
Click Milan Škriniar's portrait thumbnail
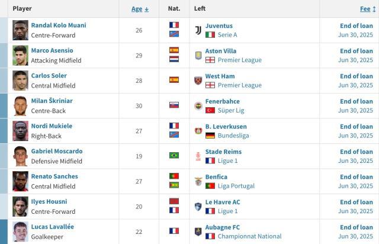click(x=21, y=105)
